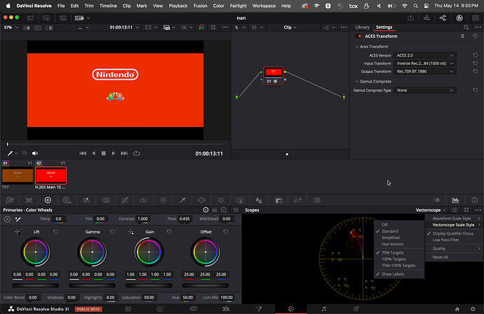Reset the Lift color wheel
Screen dimensions: 484x314
pos(55,231)
